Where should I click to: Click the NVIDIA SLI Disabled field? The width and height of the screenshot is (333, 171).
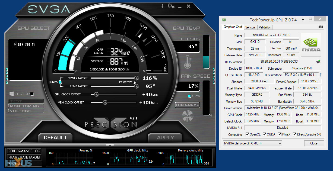click(x=283, y=128)
